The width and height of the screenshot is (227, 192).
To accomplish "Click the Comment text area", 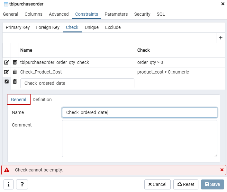I will click(140, 138).
